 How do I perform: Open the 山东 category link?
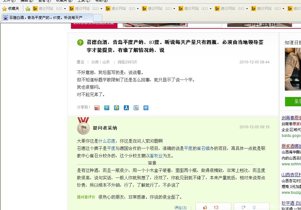[x=106, y=62]
